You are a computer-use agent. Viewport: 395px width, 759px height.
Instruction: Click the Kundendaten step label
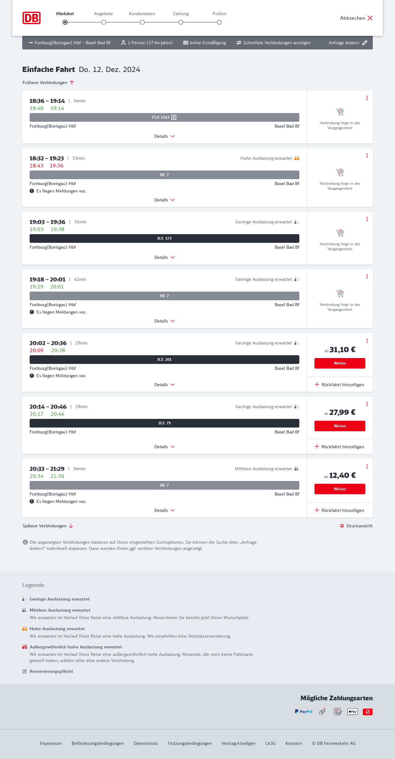[x=142, y=14]
